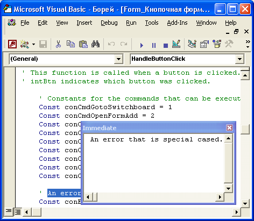The image size is (254, 221).
Task: Expand the (General) object dropdown
Action: click(118, 59)
